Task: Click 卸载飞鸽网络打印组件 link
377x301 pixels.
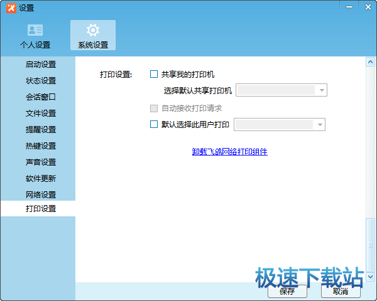Action: pos(229,152)
